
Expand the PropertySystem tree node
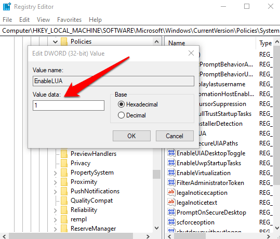(56, 173)
